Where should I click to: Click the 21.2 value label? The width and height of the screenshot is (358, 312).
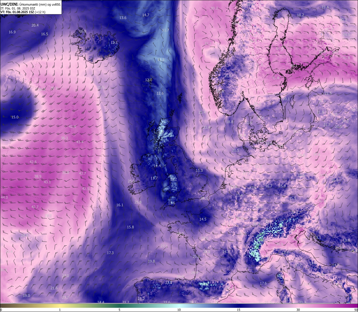126,302
